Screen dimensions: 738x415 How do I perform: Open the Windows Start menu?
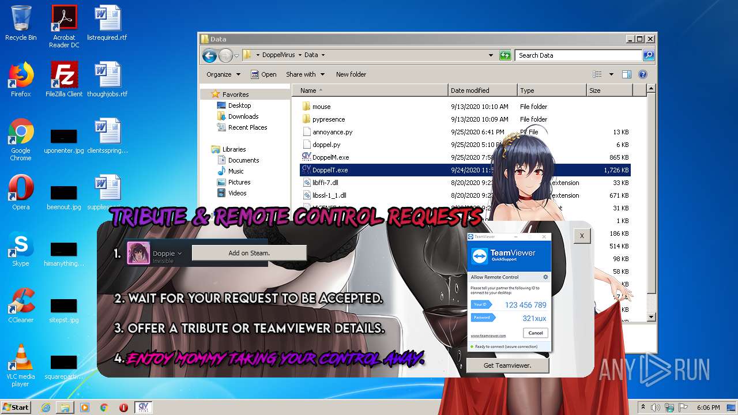coord(16,408)
